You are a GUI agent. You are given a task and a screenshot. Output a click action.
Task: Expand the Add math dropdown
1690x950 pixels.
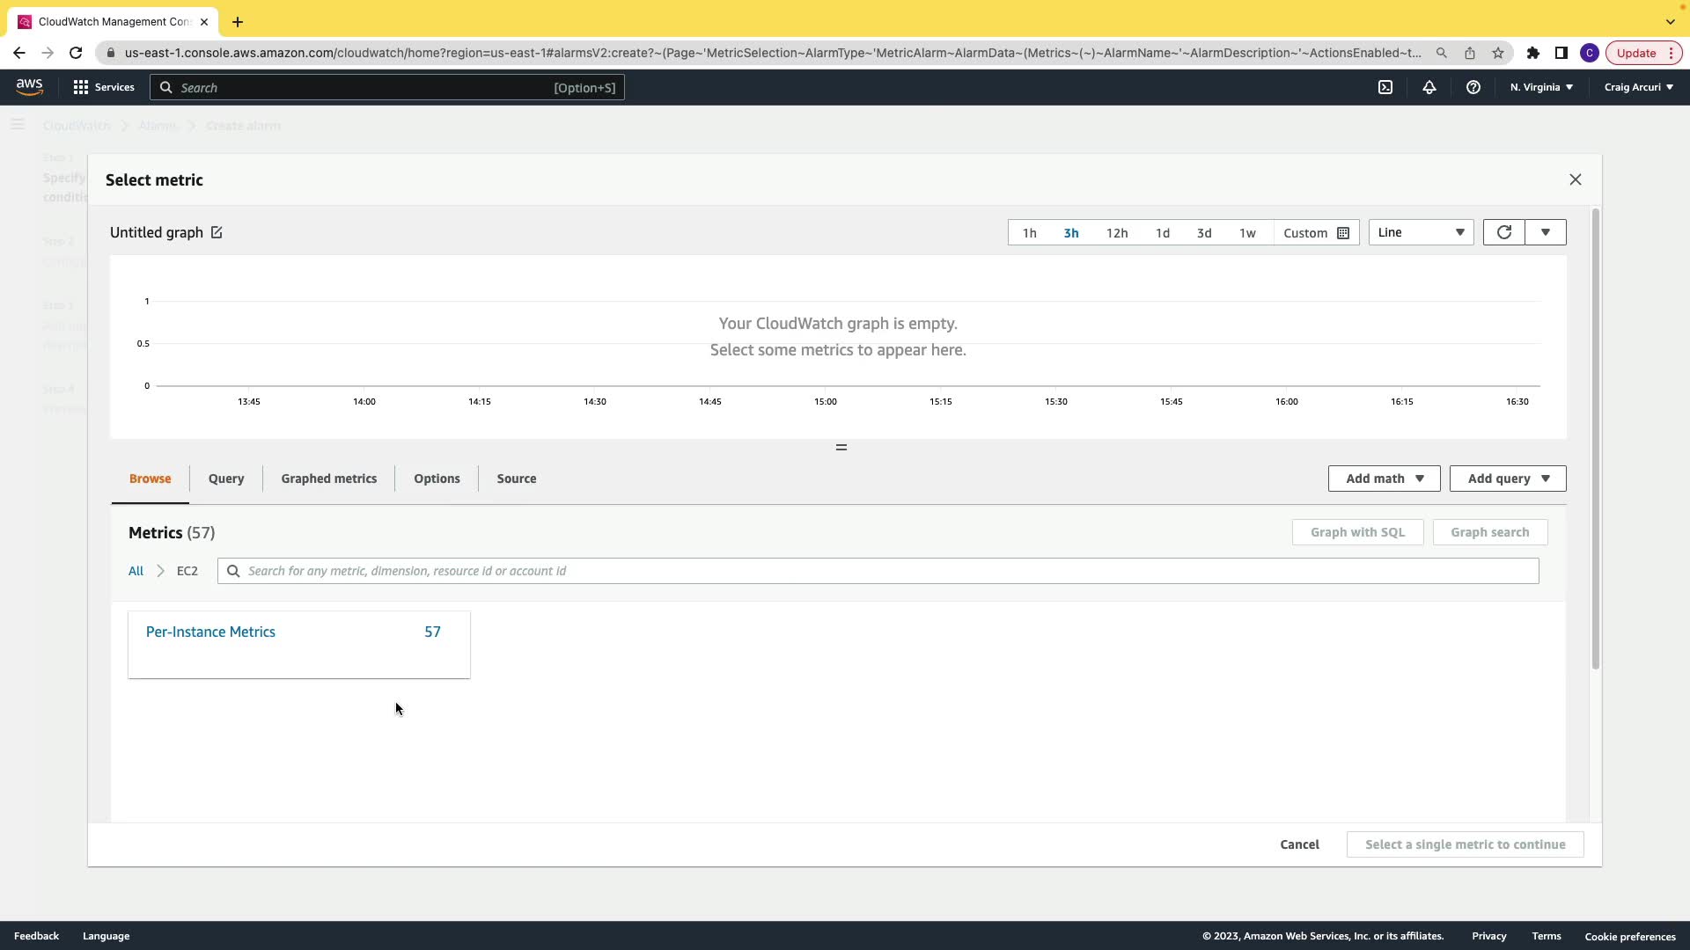(1384, 479)
